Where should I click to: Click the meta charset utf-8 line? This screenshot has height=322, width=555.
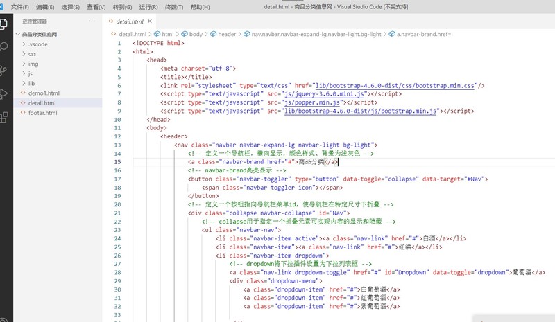point(198,69)
